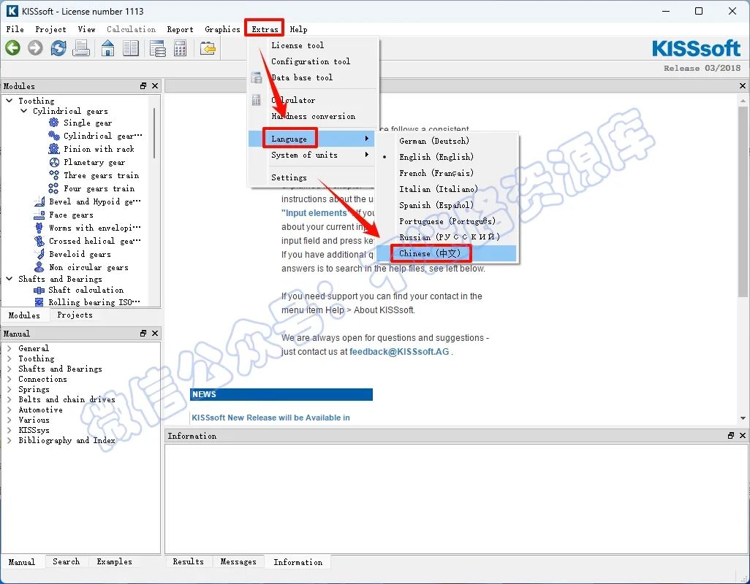Collapse the Cylindrical gears node

click(x=23, y=111)
